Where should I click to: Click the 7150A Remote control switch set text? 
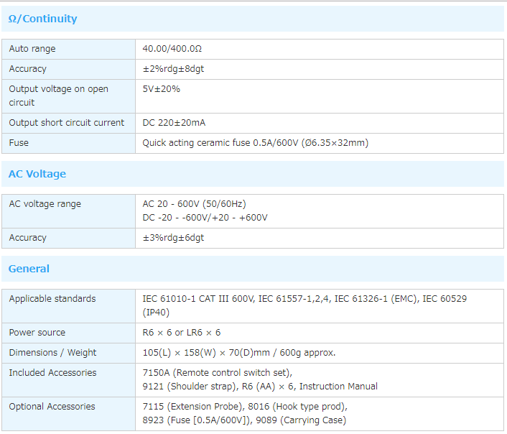tap(217, 373)
